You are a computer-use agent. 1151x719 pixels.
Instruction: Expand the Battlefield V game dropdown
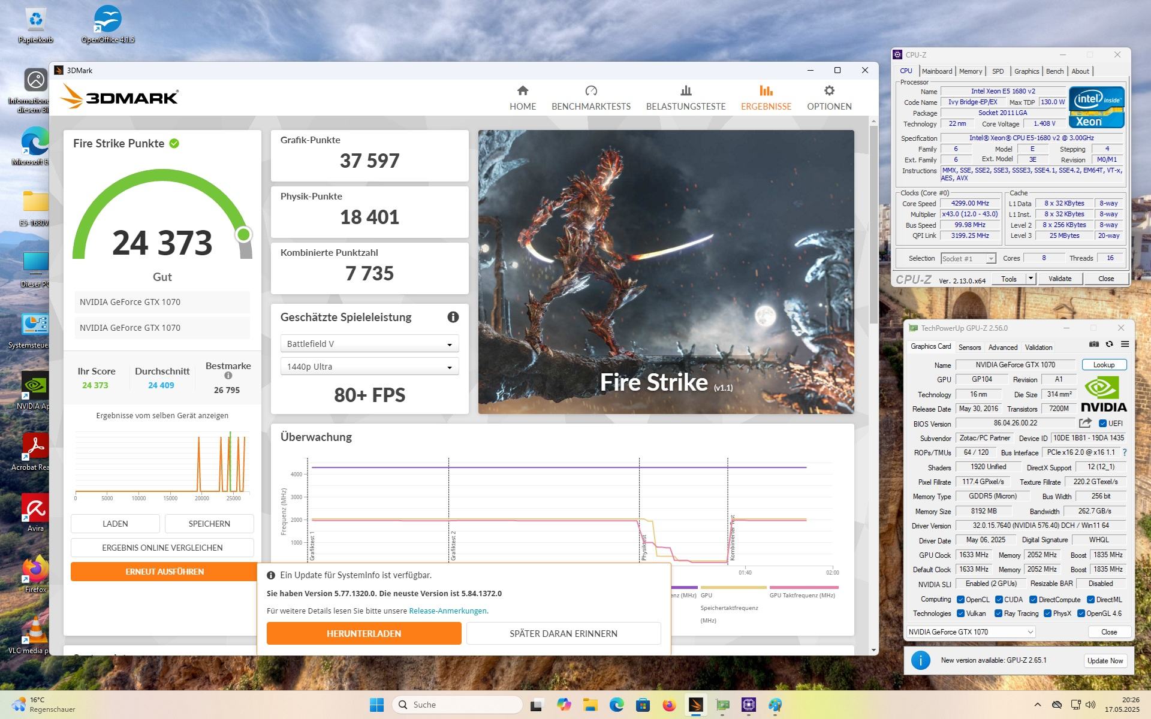(369, 344)
